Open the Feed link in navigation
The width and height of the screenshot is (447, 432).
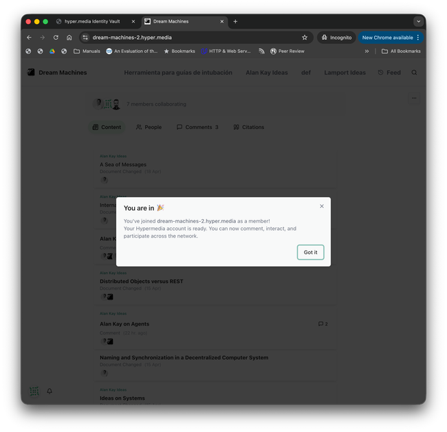[389, 72]
